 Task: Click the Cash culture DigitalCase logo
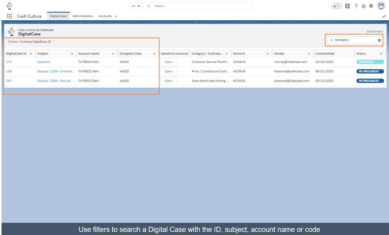[x=11, y=32]
